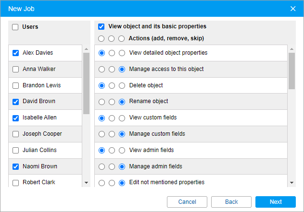Cancel the new job
This screenshot has height=212, width=304.
pos(187,202)
